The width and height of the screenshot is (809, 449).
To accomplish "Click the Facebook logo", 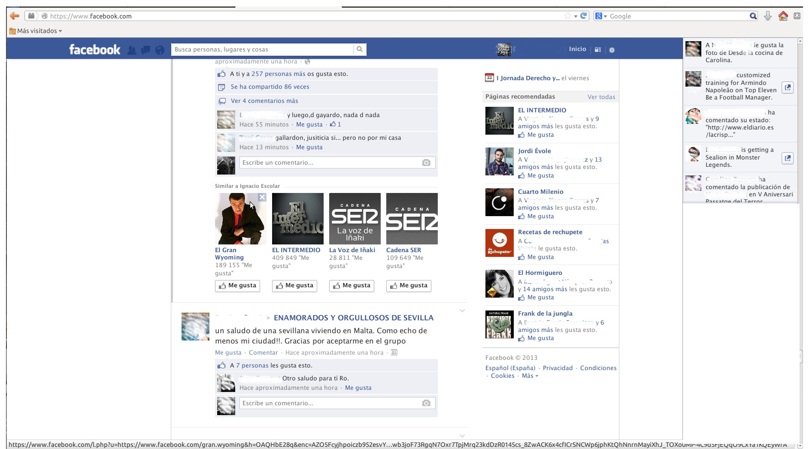I will click(95, 50).
